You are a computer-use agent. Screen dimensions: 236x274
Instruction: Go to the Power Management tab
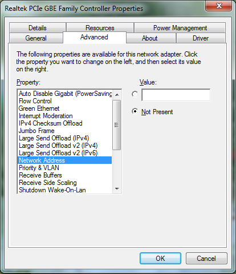tap(180, 28)
